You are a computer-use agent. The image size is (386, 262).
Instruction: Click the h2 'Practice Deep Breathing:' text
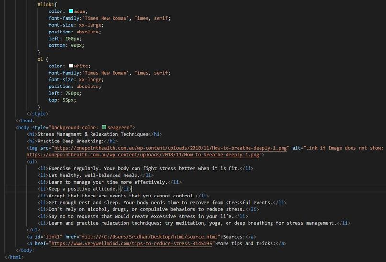coord(71,141)
